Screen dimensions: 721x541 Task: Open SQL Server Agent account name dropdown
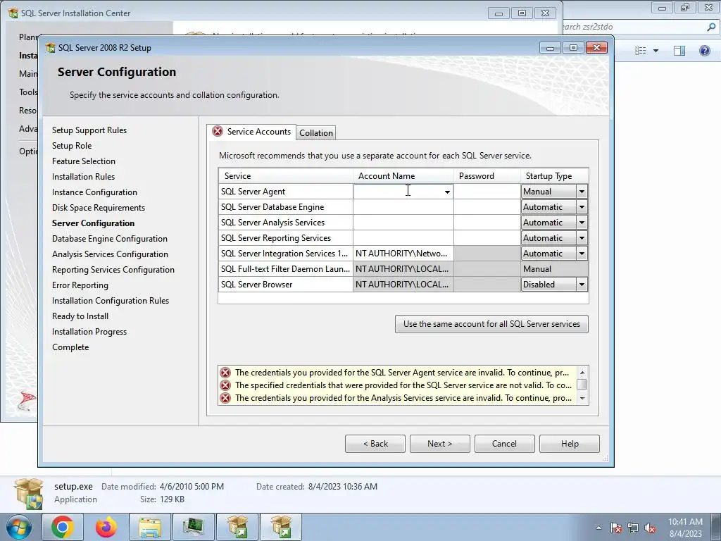(x=447, y=192)
